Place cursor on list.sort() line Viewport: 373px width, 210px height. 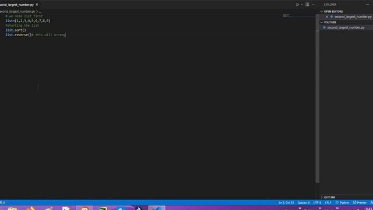click(16, 30)
